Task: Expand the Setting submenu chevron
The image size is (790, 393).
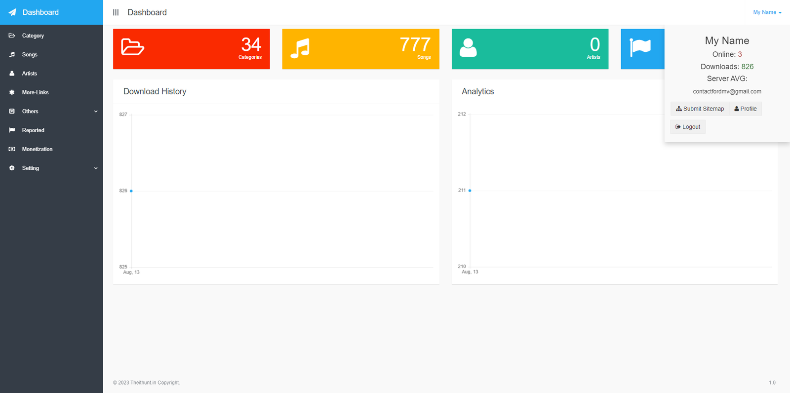Action: (x=96, y=168)
